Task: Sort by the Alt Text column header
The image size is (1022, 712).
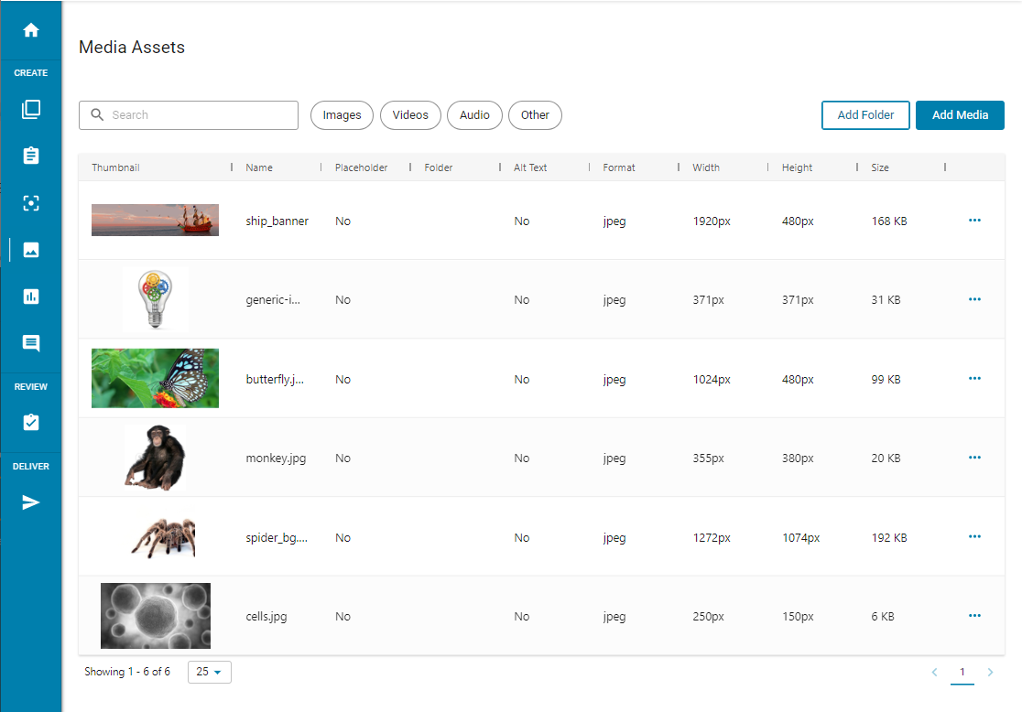Action: (x=530, y=167)
